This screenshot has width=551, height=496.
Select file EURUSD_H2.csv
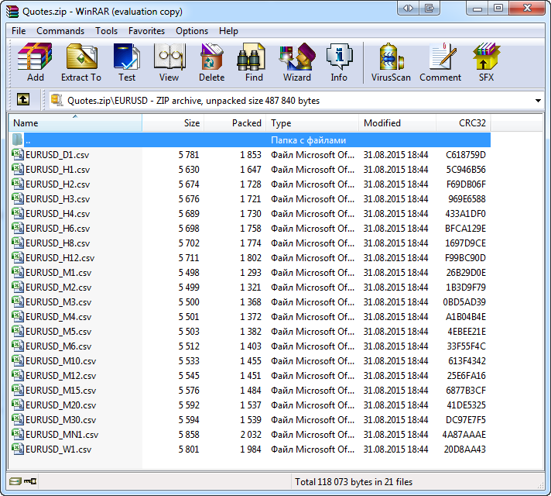tap(249, 184)
